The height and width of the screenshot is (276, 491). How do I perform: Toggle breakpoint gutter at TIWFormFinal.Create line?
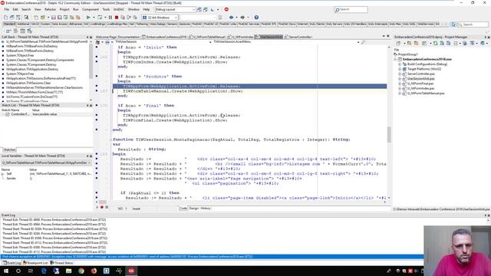tap(97, 120)
